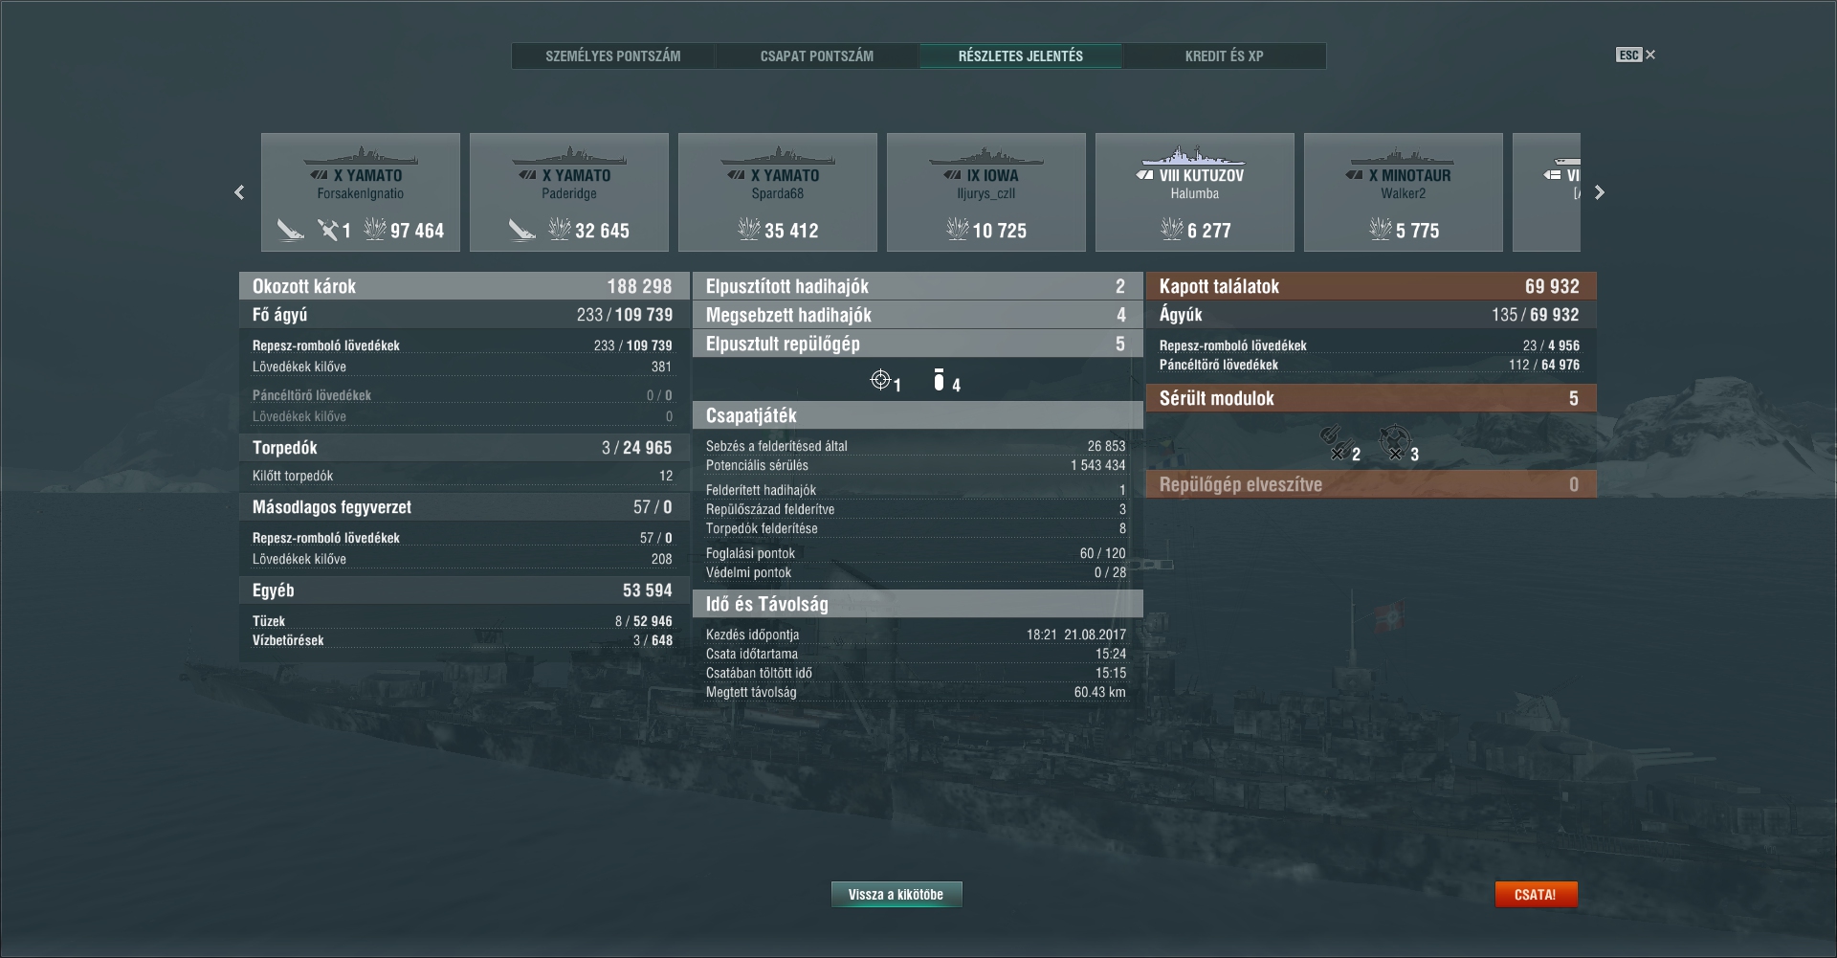Click damage icon next to 97 464
Viewport: 1837px width, 958px height.
375,230
